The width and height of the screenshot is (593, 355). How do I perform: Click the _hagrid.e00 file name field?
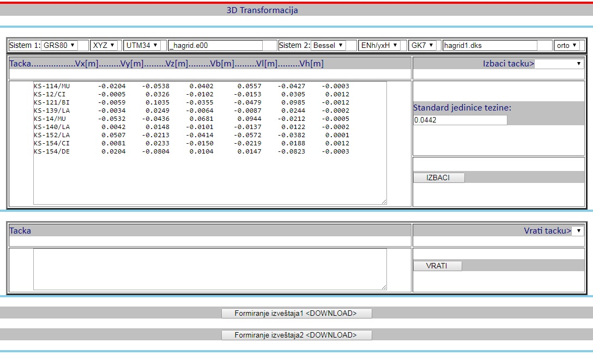215,45
